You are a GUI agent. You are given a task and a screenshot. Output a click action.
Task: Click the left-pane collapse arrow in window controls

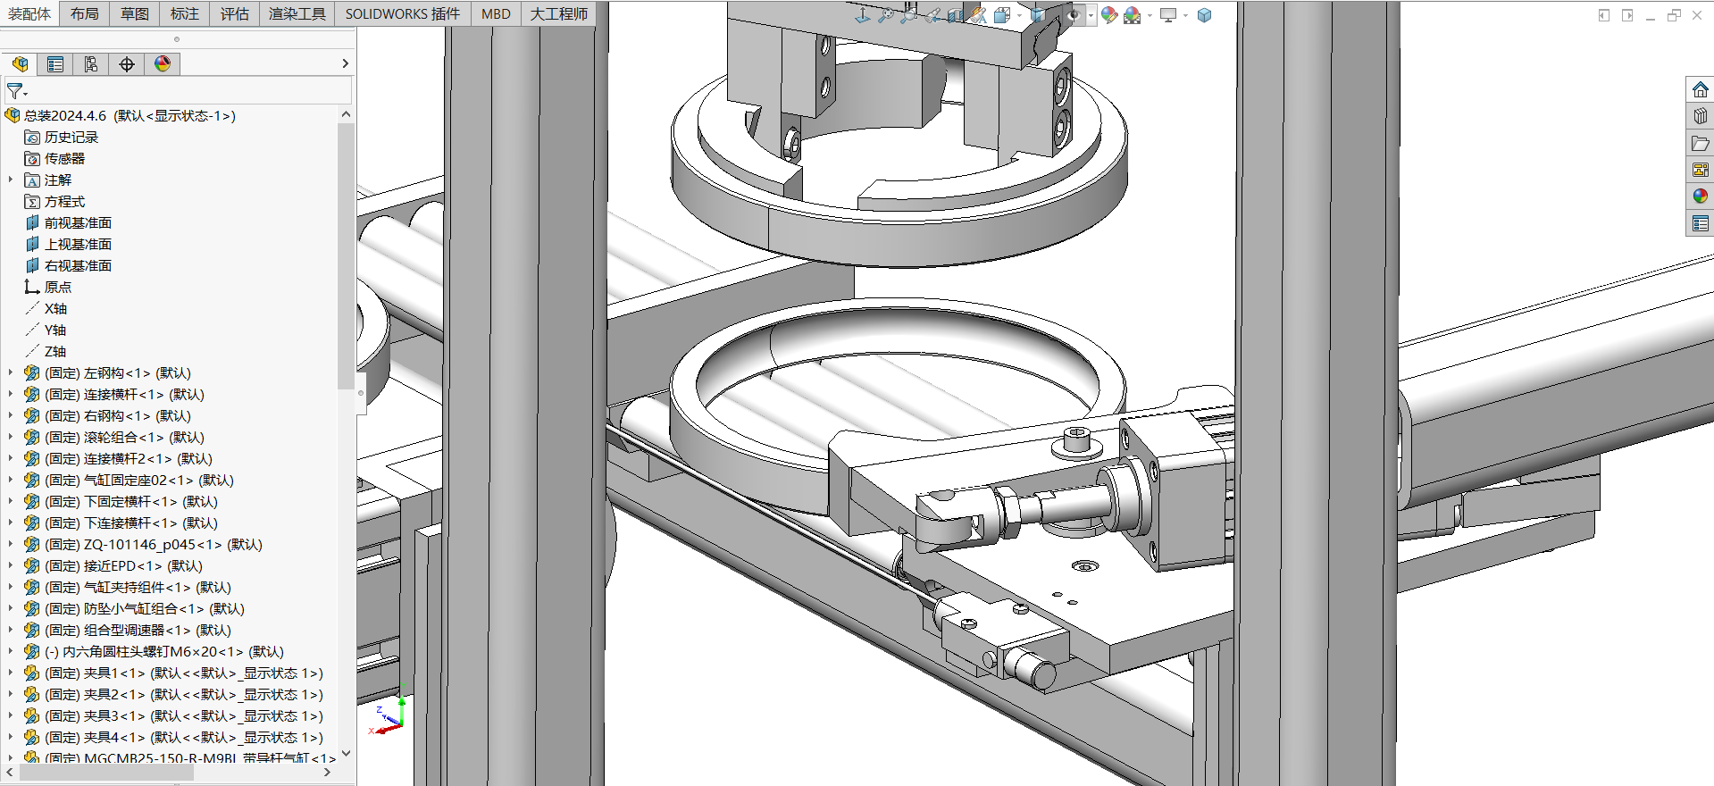(x=1604, y=15)
